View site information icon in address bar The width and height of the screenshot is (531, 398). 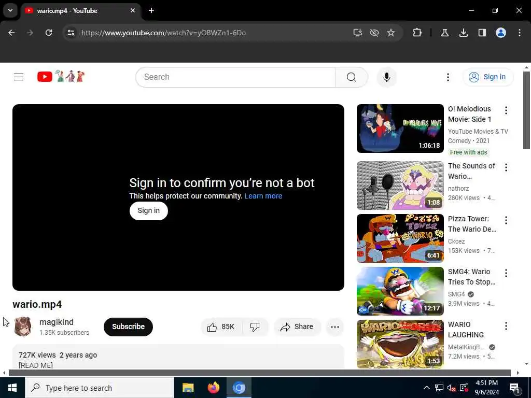[71, 33]
